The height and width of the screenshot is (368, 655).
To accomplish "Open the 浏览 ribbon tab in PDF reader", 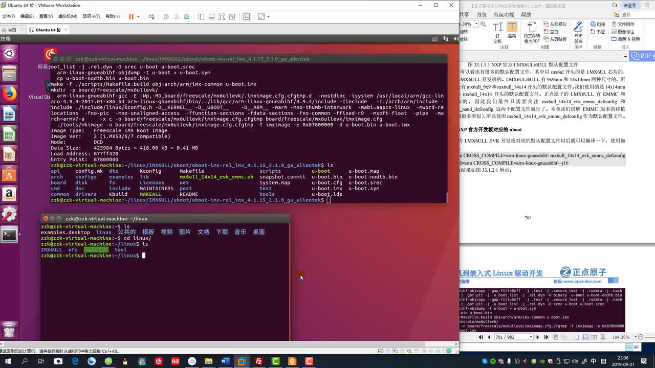I will [x=482, y=15].
